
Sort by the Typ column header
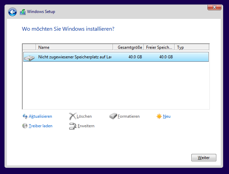point(192,47)
